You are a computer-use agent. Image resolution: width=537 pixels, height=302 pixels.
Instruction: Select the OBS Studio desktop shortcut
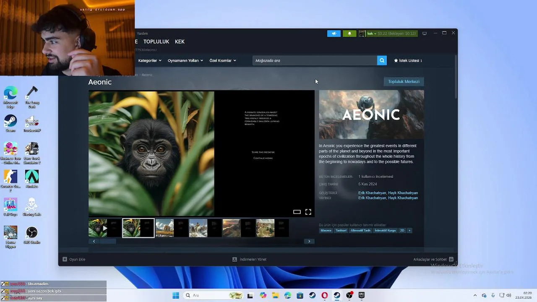[x=32, y=235]
